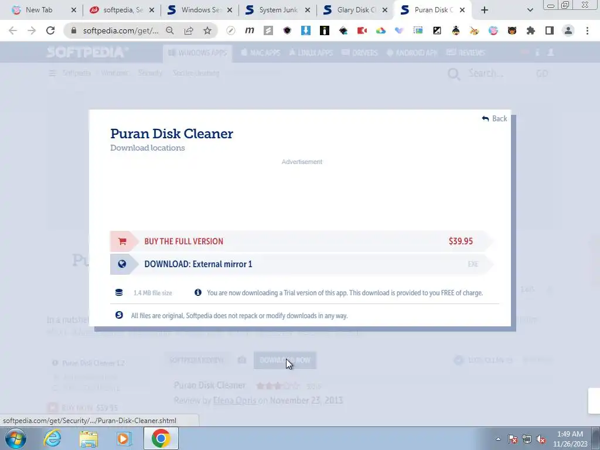Click the address bar URL
This screenshot has width=600, height=450.
[x=121, y=30]
